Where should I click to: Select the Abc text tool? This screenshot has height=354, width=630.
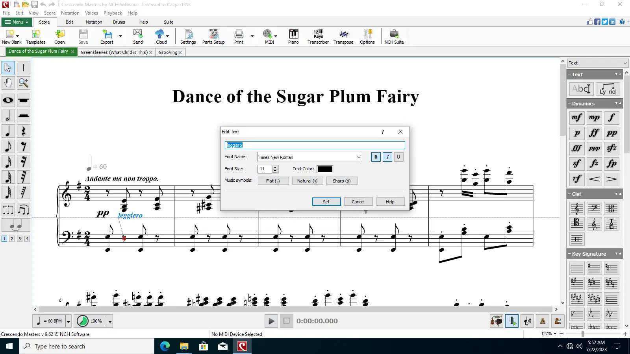[581, 89]
